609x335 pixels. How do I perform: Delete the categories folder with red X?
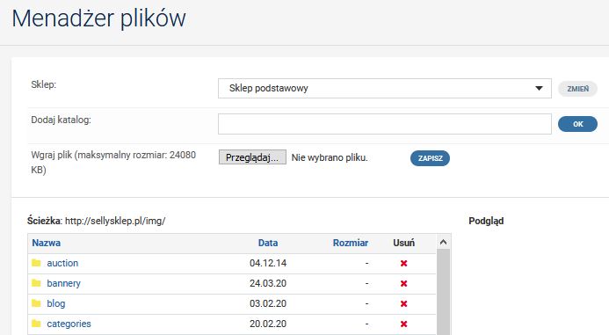click(x=403, y=324)
